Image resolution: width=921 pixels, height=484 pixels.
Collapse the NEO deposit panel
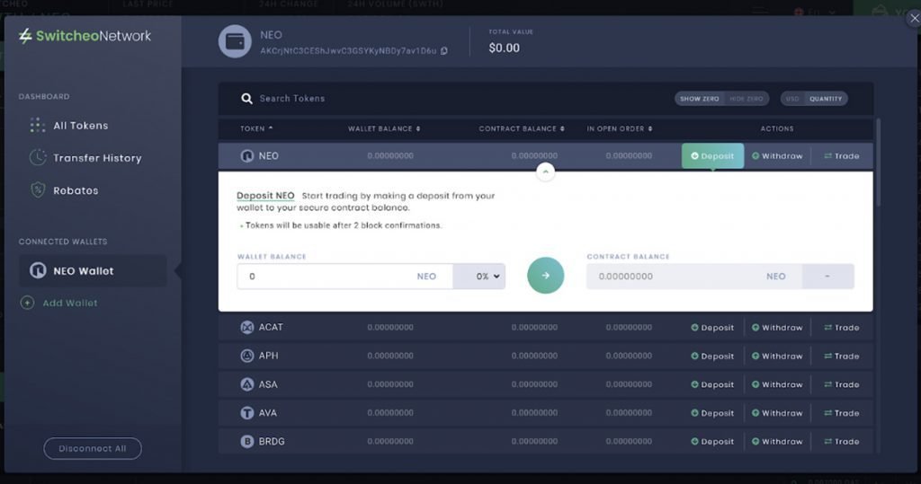point(546,172)
